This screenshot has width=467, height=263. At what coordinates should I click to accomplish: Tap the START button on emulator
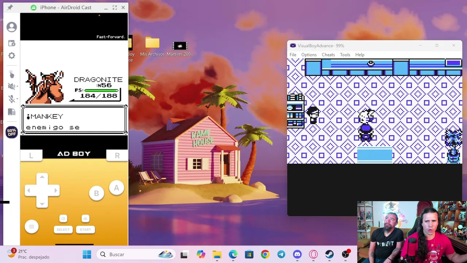tap(85, 229)
